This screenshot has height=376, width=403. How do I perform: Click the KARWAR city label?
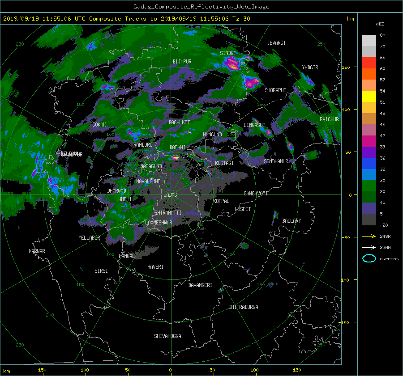click(37, 251)
